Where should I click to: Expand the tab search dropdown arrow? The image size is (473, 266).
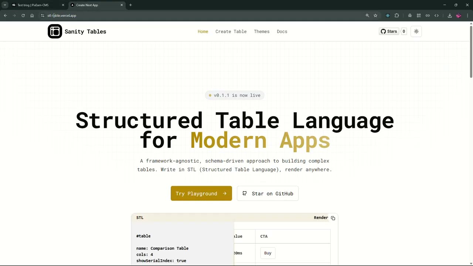(5, 5)
